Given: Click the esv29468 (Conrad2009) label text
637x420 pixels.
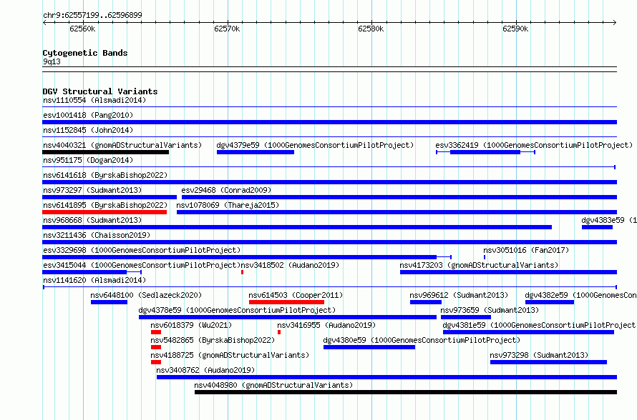Looking at the screenshot, I should click(x=226, y=190).
